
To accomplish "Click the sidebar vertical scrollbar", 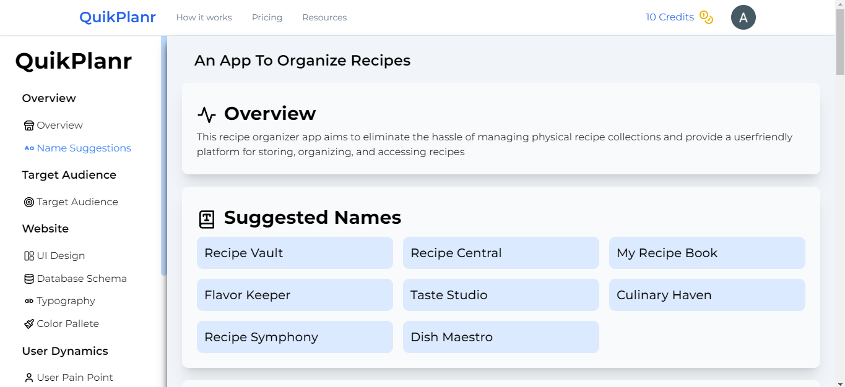I will [163, 155].
